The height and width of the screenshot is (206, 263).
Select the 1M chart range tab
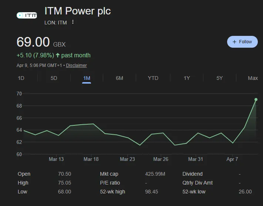(x=87, y=78)
